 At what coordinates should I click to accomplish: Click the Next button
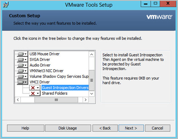click(x=131, y=128)
